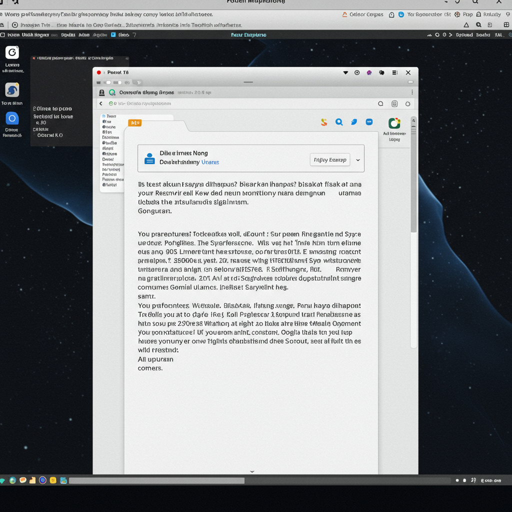This screenshot has width=512, height=512.
Task: Click the purple extension icon in title bar
Action: point(369,72)
